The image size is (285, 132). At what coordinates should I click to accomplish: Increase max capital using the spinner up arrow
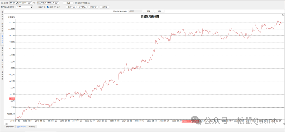[32, 6]
